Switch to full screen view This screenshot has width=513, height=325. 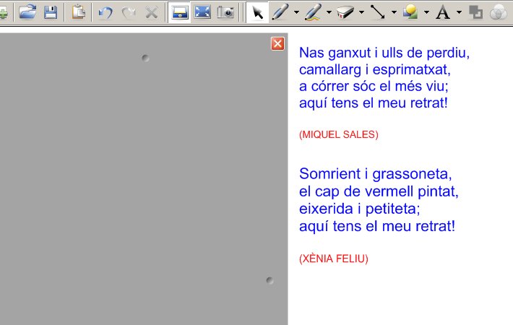tap(202, 12)
